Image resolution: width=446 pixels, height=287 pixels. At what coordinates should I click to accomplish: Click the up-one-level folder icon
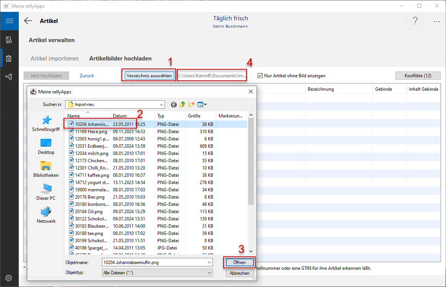click(x=183, y=104)
